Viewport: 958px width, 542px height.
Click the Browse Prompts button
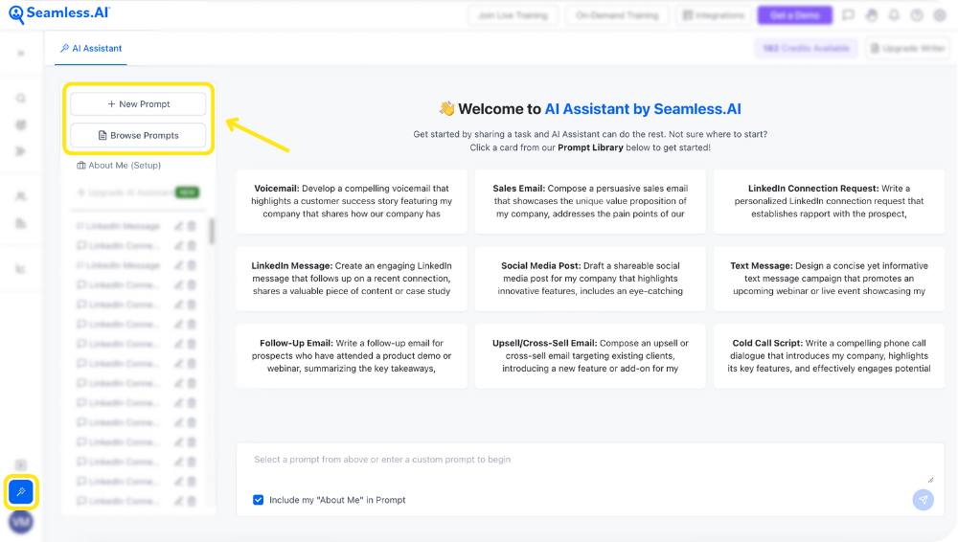[138, 136]
